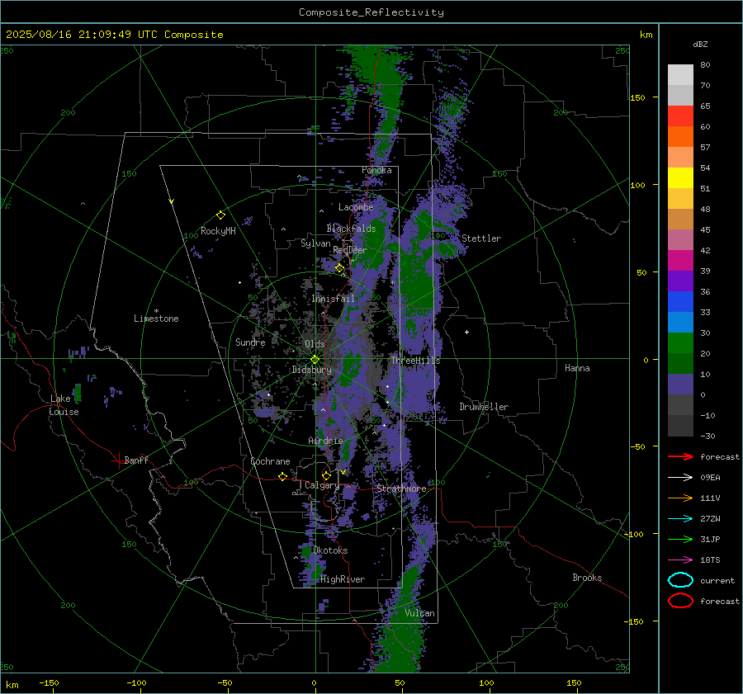Viewport: 743px width, 694px height.
Task: Click the Hanna city label
Action: coord(577,368)
